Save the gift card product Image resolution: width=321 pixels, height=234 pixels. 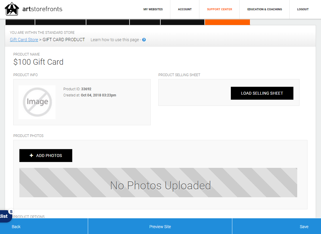(x=304, y=226)
